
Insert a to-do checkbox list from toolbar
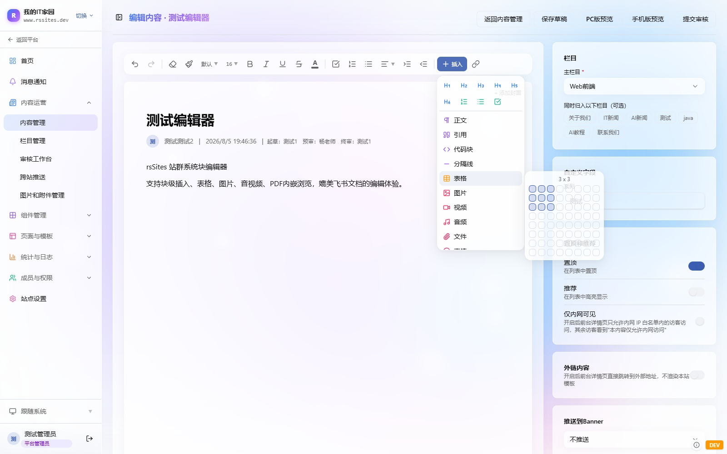pyautogui.click(x=336, y=64)
